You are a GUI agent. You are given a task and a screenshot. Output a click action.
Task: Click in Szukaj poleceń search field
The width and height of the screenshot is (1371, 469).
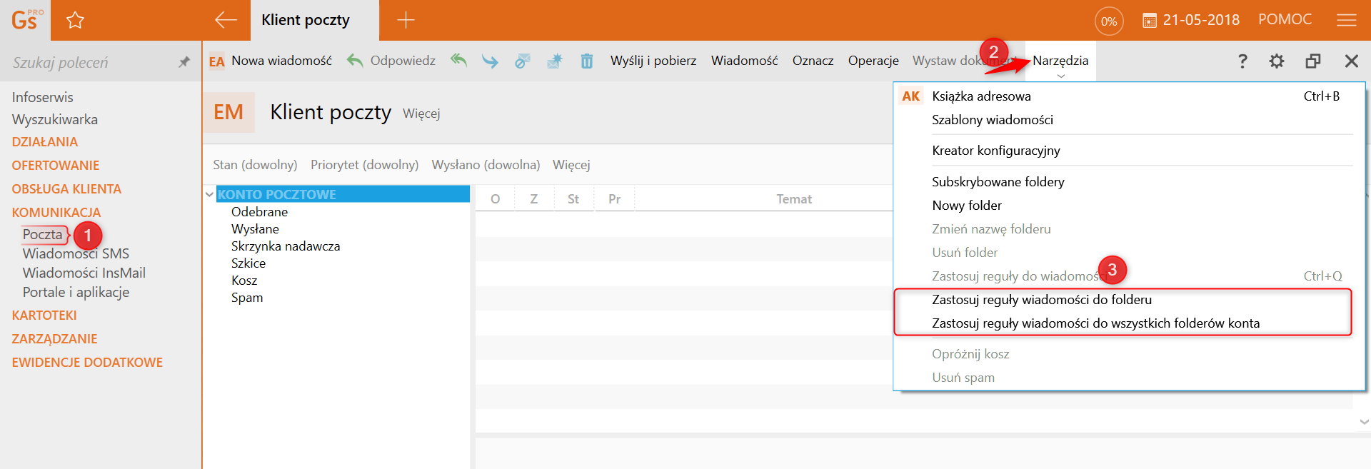click(x=89, y=62)
